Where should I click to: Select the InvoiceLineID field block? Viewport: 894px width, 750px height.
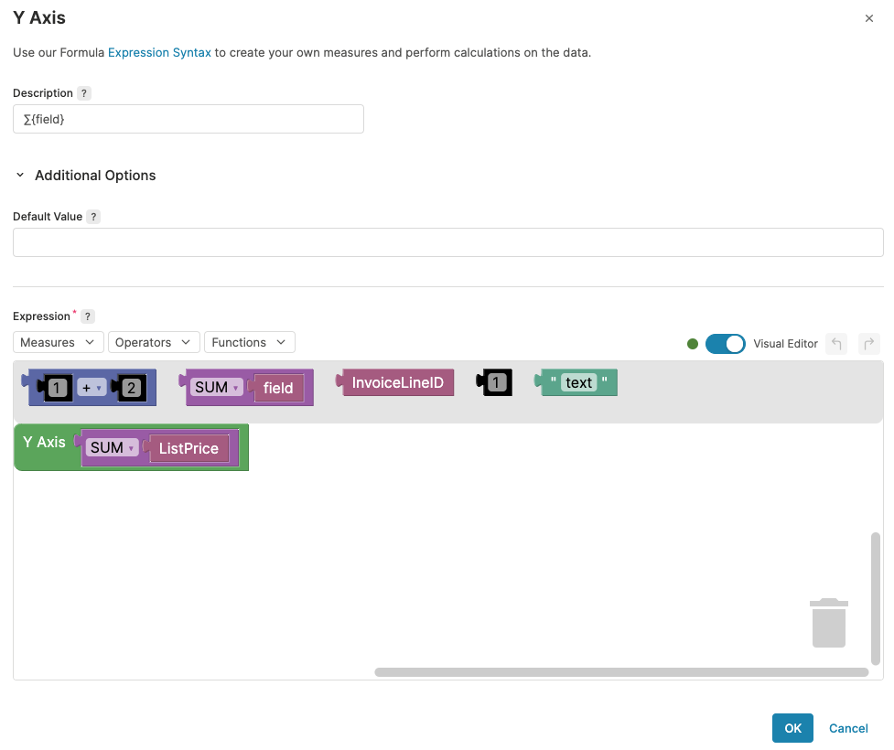pyautogui.click(x=396, y=383)
